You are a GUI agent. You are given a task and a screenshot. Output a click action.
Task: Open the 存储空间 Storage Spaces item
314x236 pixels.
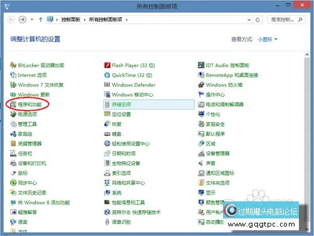[149, 104]
